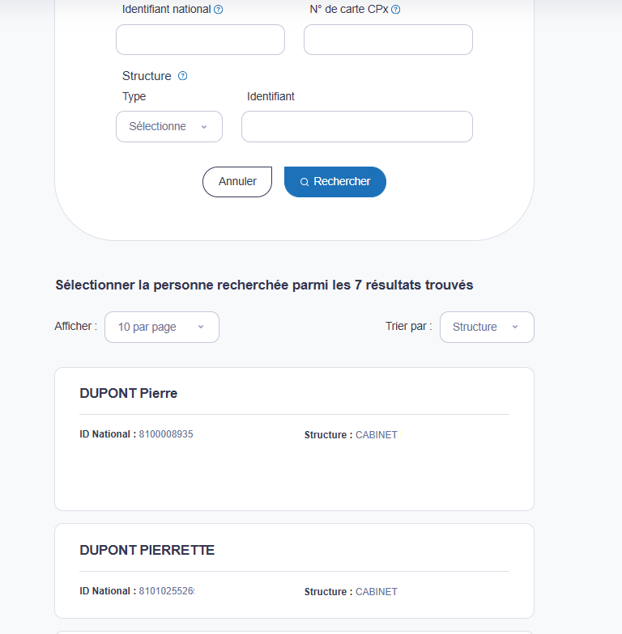Click the magnifier icon in Rechercher button
This screenshot has width=622, height=634.
(x=305, y=182)
